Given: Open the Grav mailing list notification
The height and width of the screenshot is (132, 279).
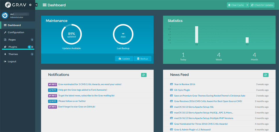Looking at the screenshot, I should pyautogui.click(x=86, y=96).
